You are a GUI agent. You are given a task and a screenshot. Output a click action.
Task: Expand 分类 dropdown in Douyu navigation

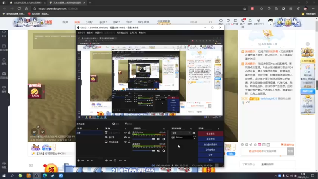pyautogui.click(x=89, y=22)
